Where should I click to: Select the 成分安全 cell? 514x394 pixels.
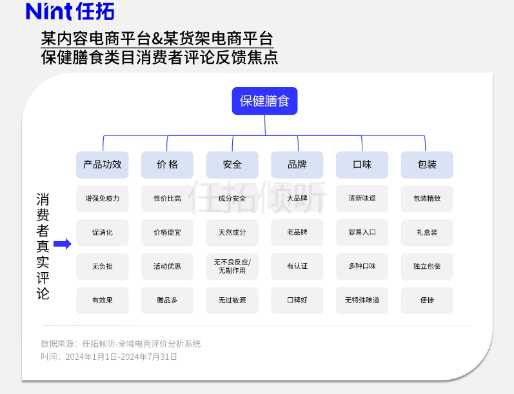coord(232,199)
